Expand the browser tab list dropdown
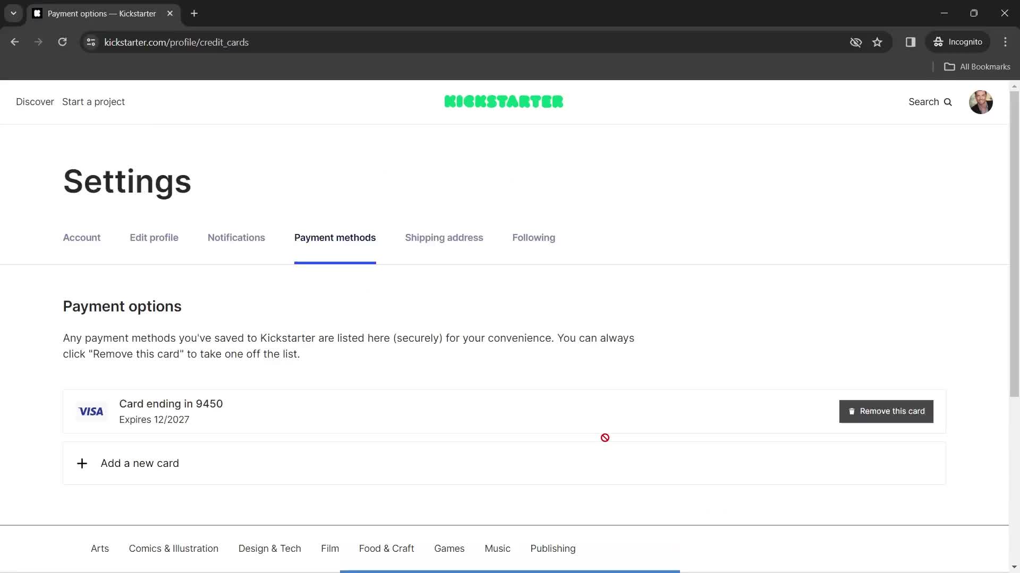This screenshot has height=573, width=1020. (13, 13)
